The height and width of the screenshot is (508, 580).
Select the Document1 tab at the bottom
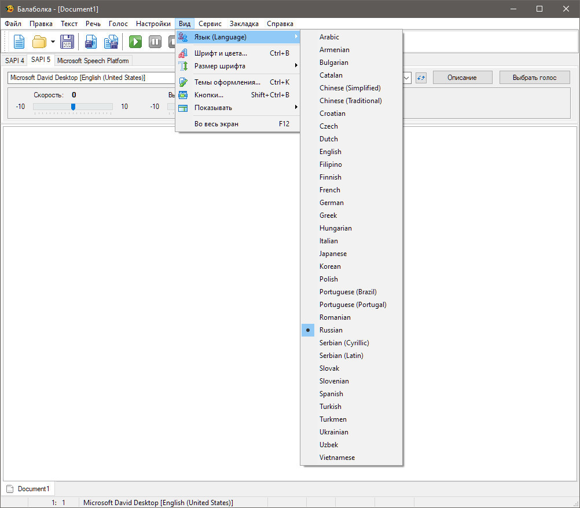tap(28, 489)
